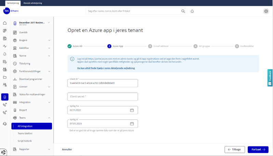
Task: Click into the Client ID field
Action: [103, 83]
